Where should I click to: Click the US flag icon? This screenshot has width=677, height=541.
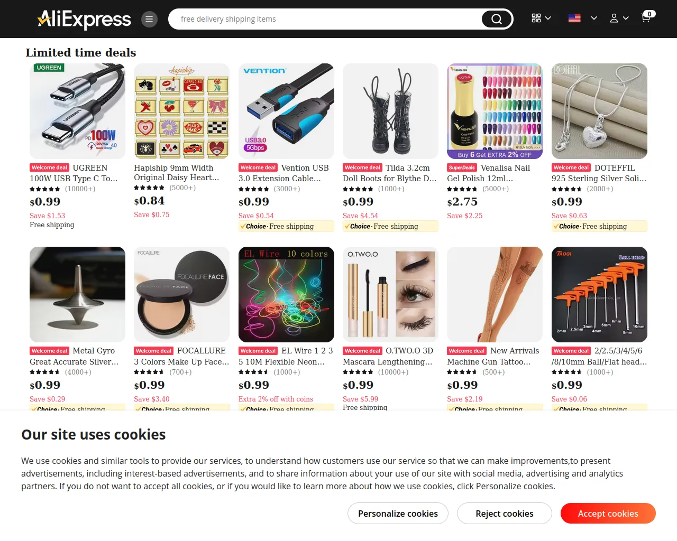coord(574,18)
